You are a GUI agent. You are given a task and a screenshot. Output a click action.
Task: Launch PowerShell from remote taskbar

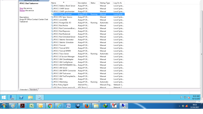click(21, 97)
